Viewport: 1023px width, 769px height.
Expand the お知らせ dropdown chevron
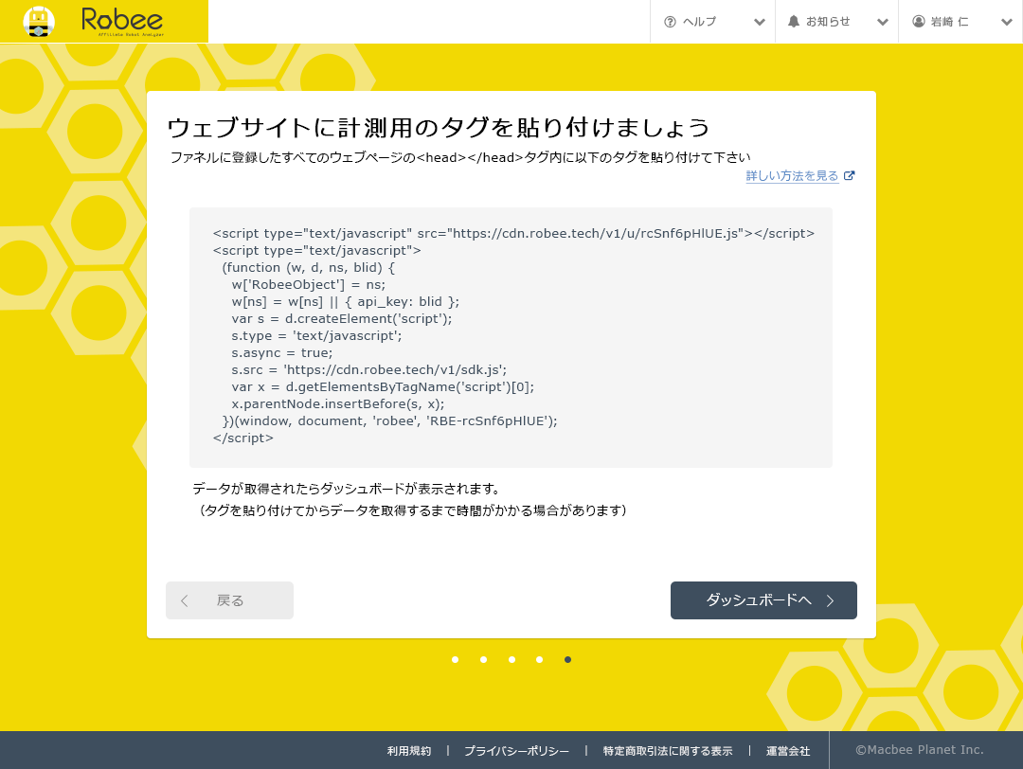[x=883, y=22]
